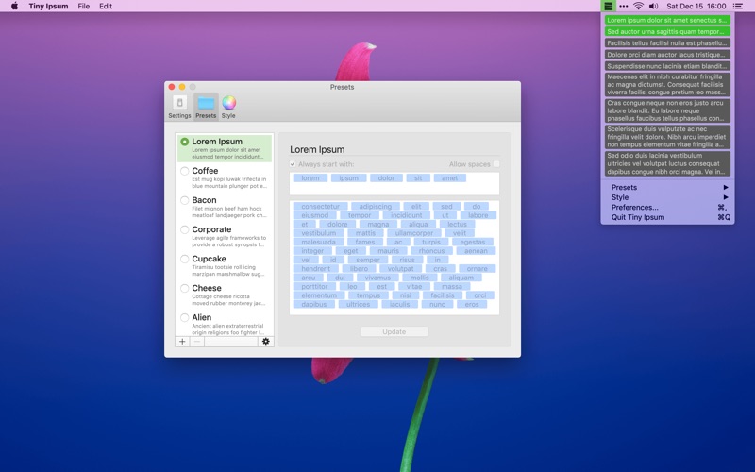Image resolution: width=755 pixels, height=472 pixels.
Task: Click the 'elementum' word token
Action: coord(319,295)
